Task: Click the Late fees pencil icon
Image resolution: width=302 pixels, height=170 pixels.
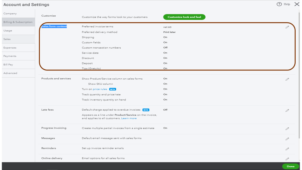Action: point(287,110)
